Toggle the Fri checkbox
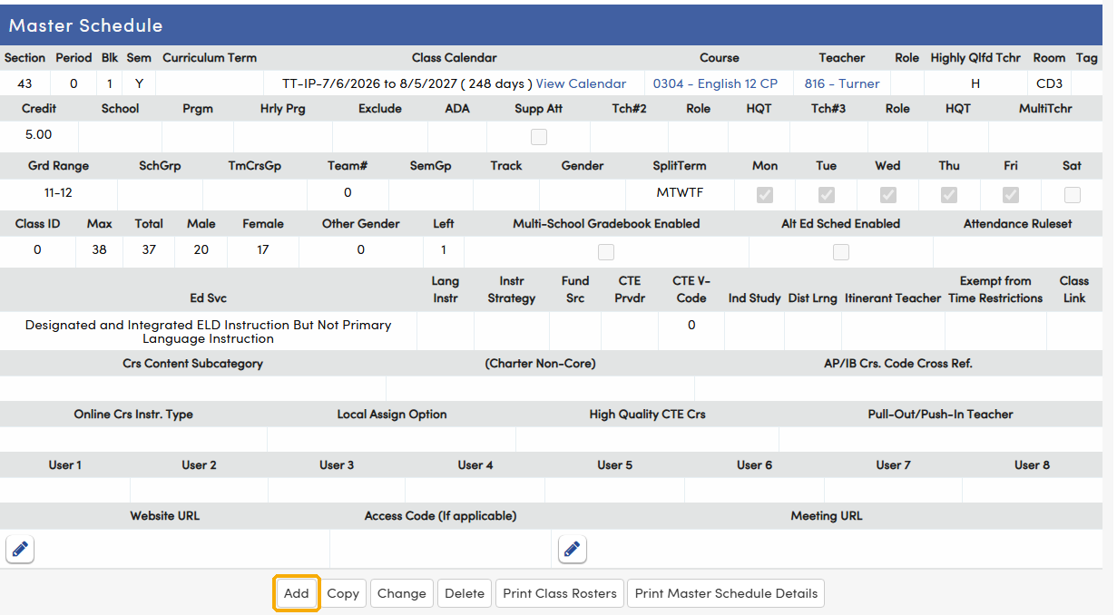The image size is (1117, 615). pos(1011,194)
